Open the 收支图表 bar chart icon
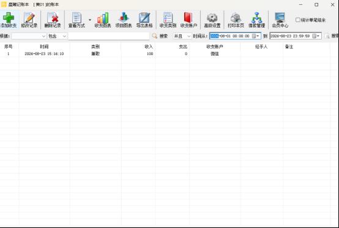Screen dimensions: 339x228 103,18
